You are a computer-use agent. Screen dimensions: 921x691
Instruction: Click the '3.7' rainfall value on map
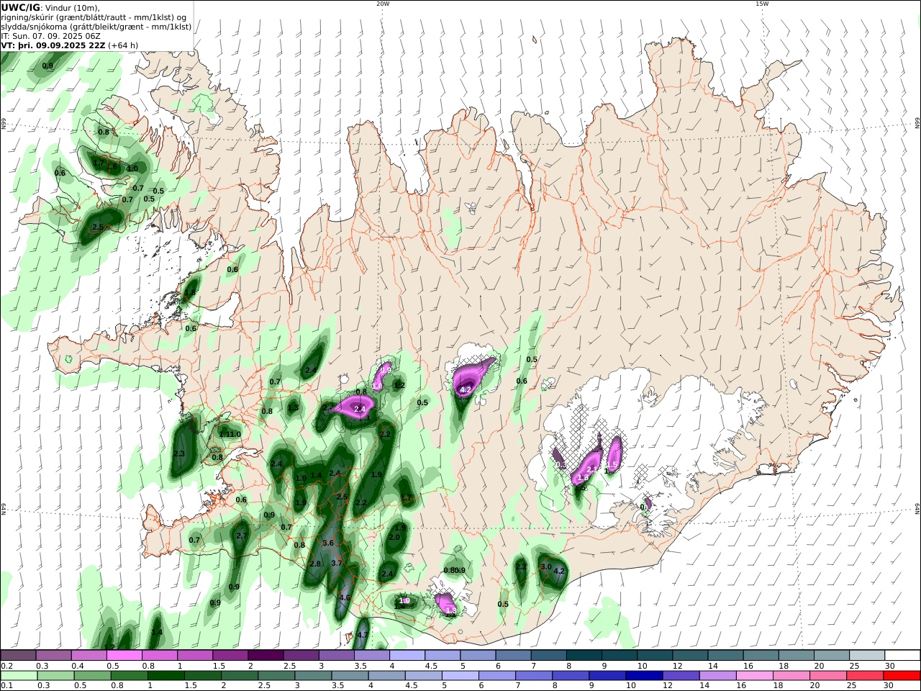point(337,564)
